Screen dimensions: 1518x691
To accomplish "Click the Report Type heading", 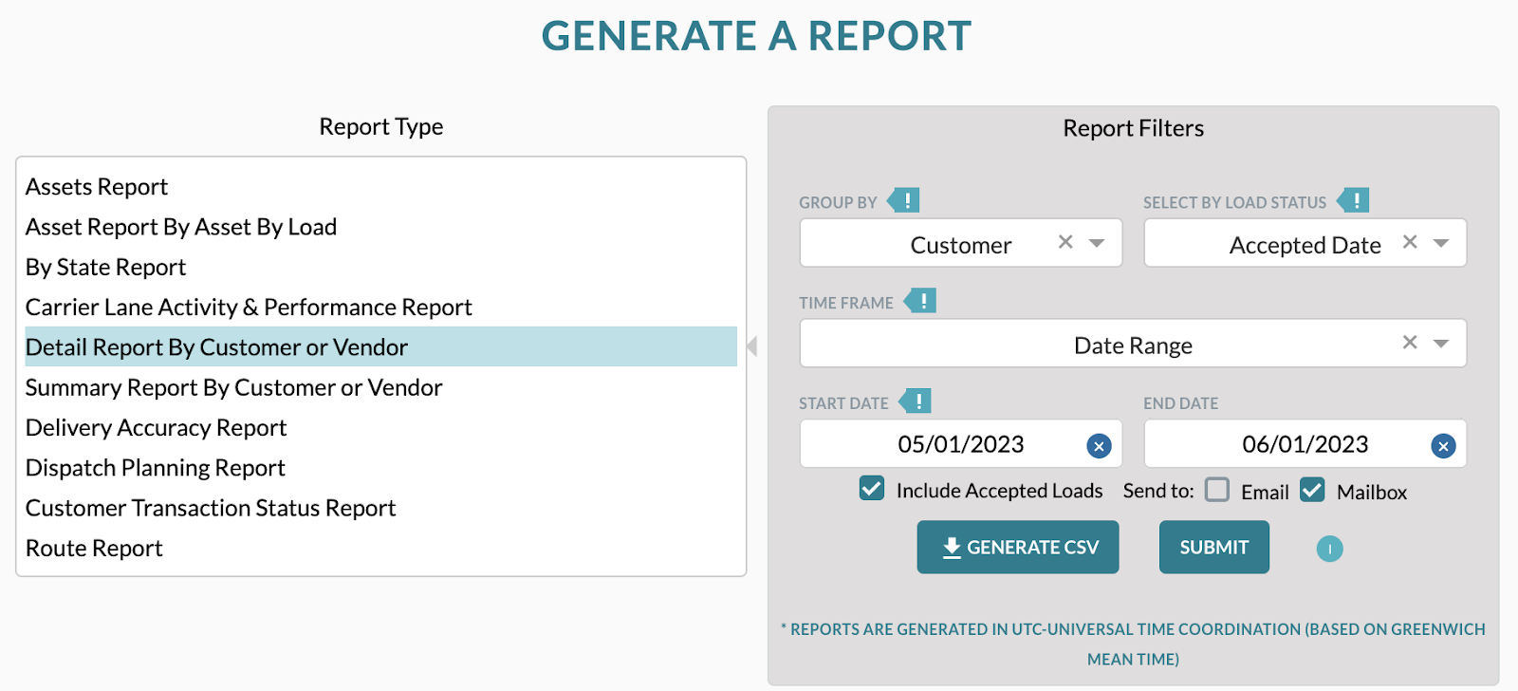I will [x=380, y=126].
